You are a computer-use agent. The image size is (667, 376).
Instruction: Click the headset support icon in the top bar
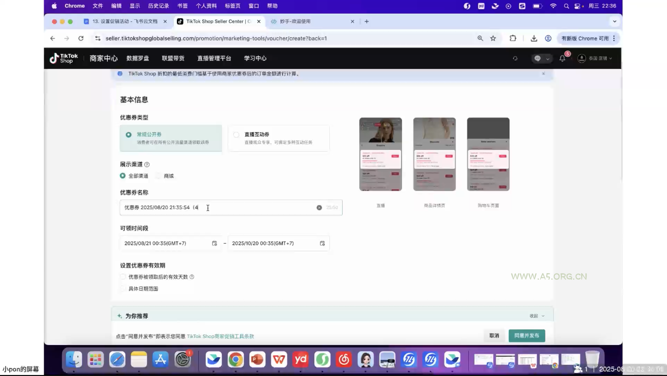click(515, 58)
